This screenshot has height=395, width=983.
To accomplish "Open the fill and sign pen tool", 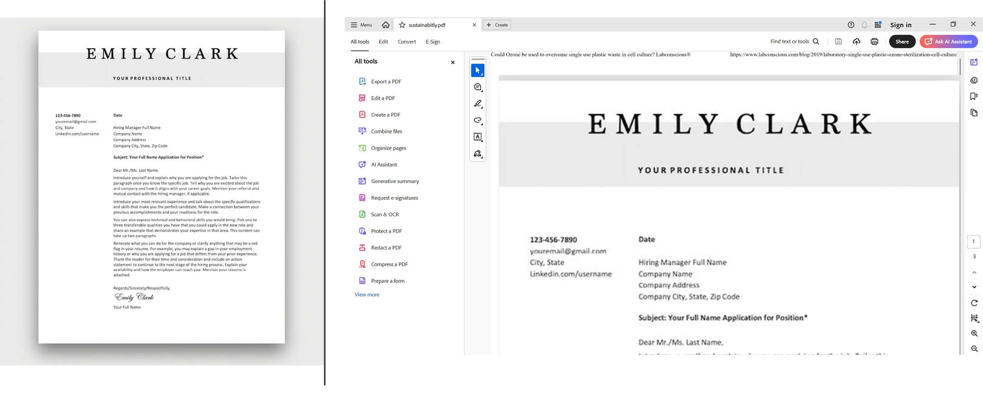I will point(478,154).
